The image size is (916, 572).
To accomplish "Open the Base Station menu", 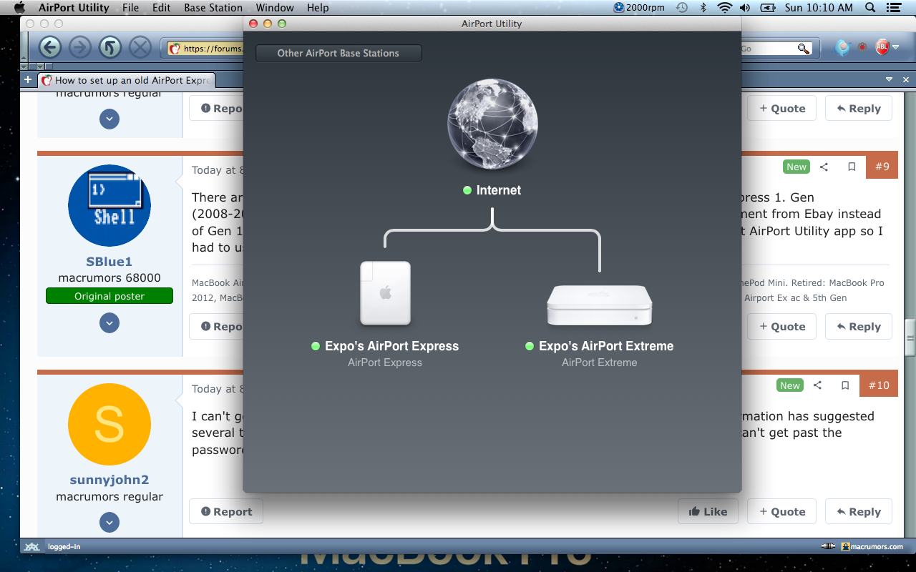I will [213, 8].
